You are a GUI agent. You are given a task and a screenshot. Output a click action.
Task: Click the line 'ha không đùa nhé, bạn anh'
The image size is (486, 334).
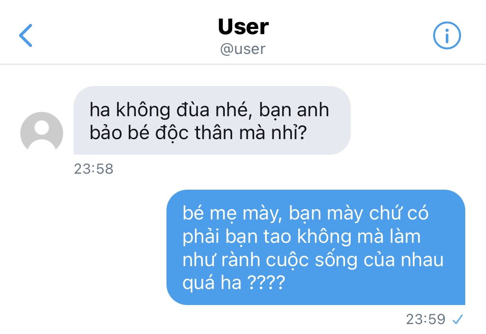[x=209, y=110]
